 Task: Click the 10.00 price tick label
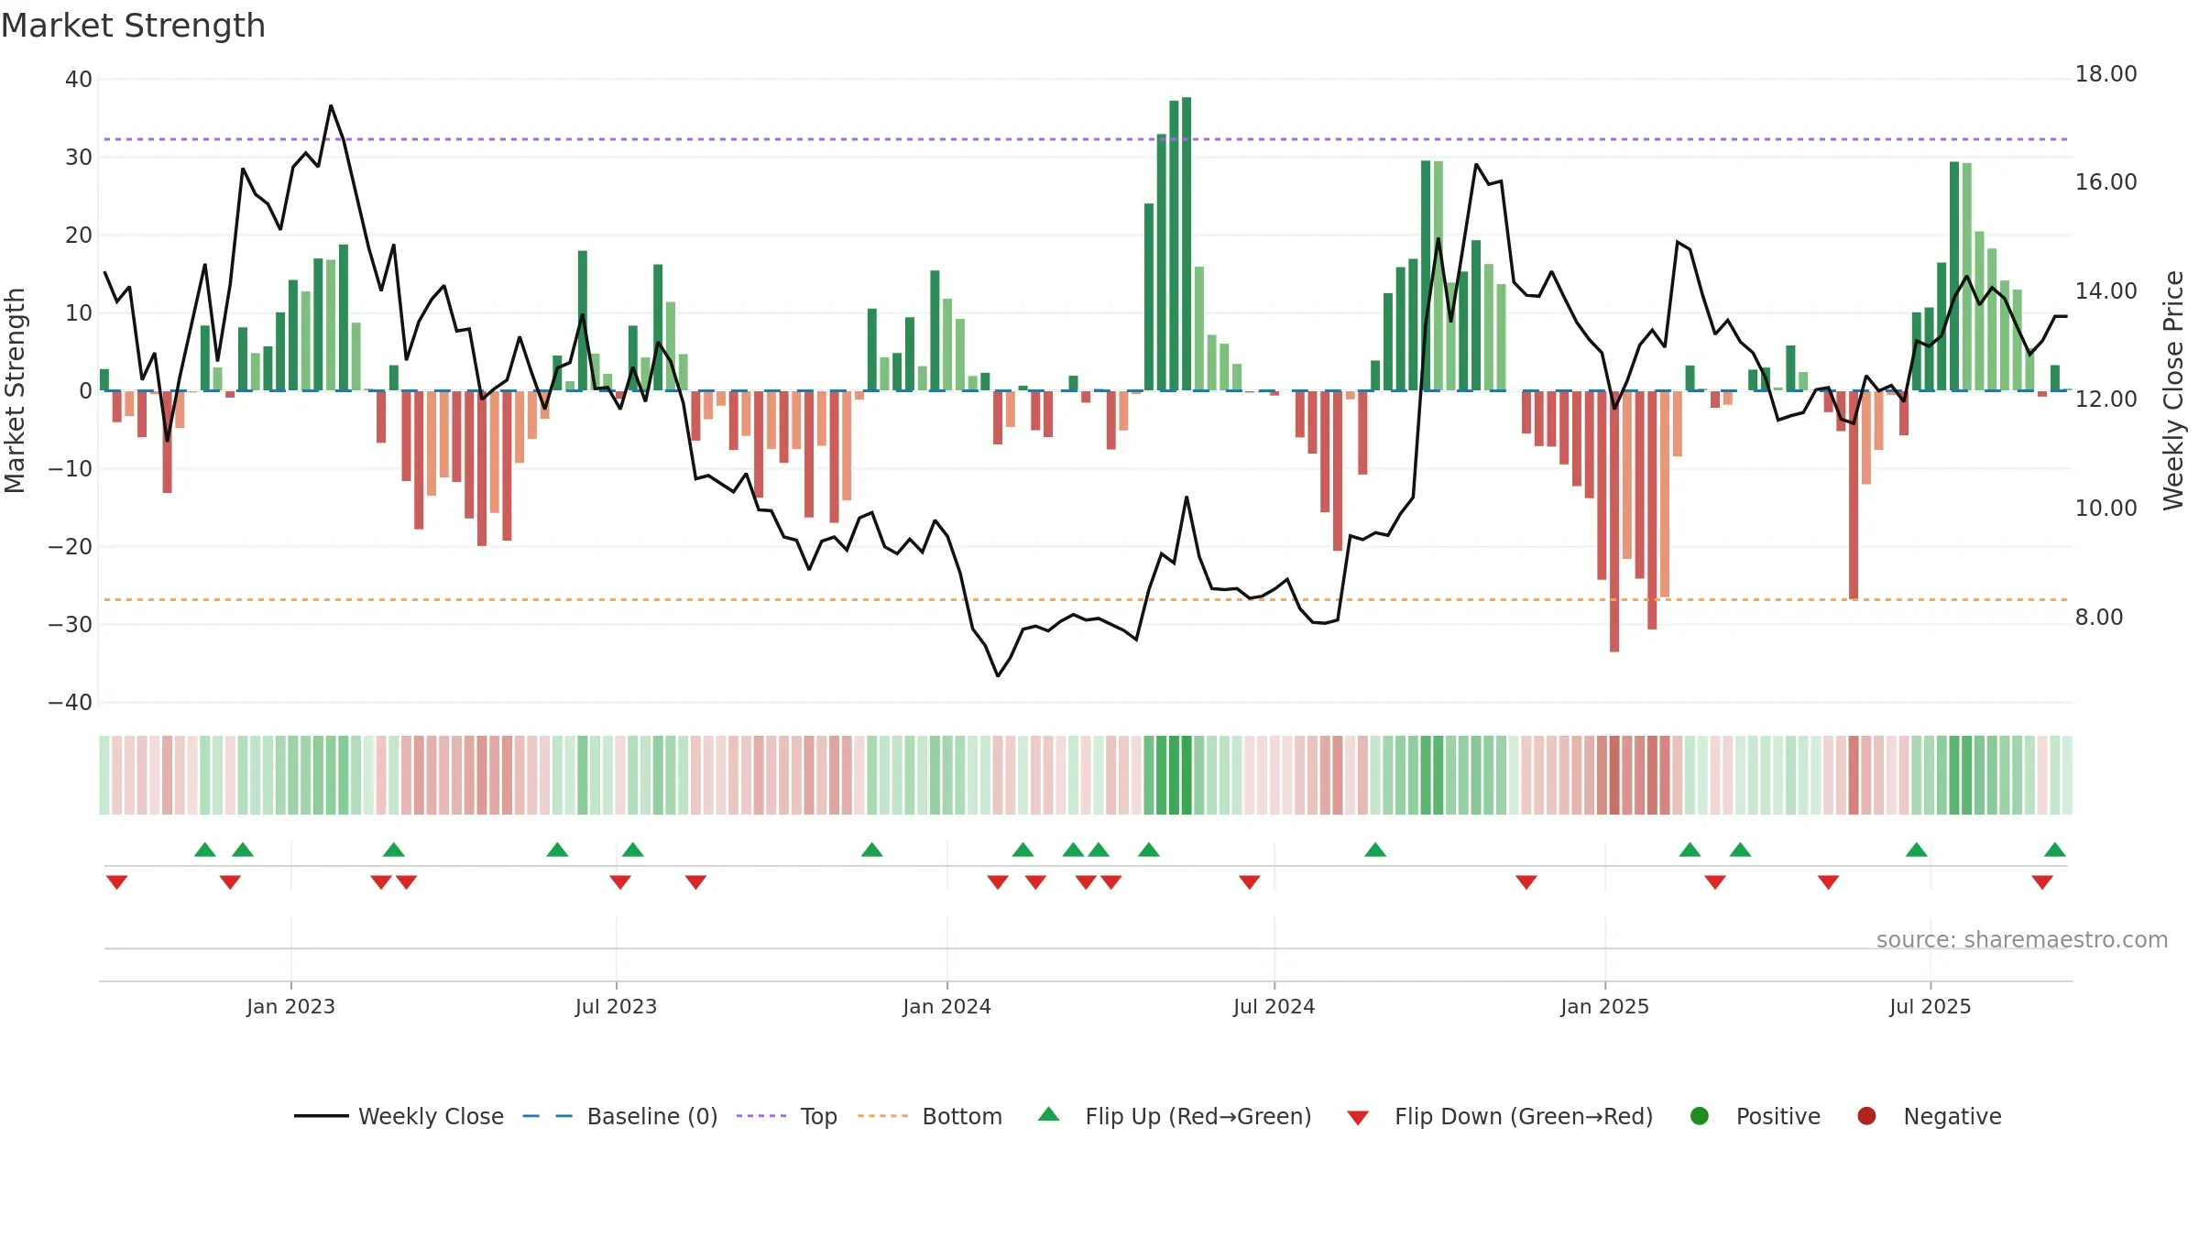point(2106,509)
